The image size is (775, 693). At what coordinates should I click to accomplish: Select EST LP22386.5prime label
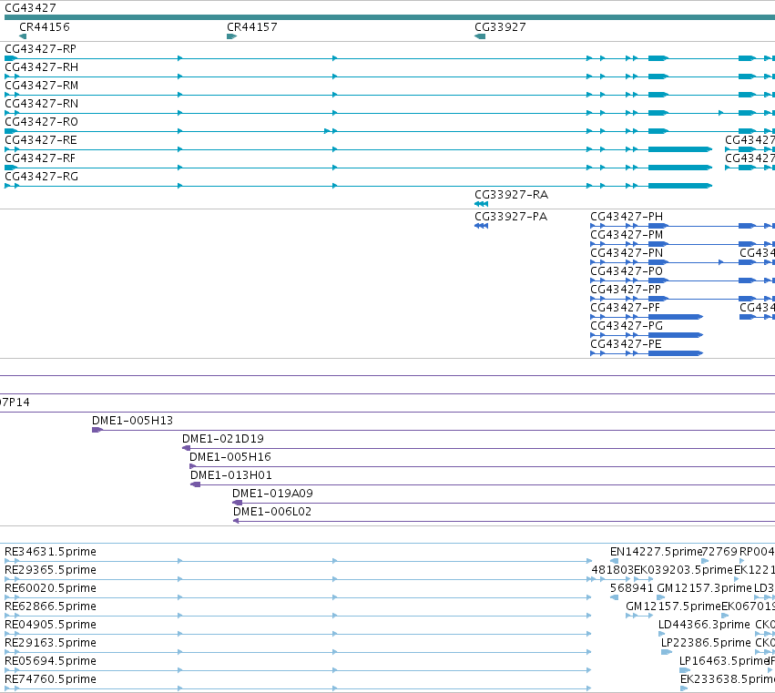[x=707, y=644]
